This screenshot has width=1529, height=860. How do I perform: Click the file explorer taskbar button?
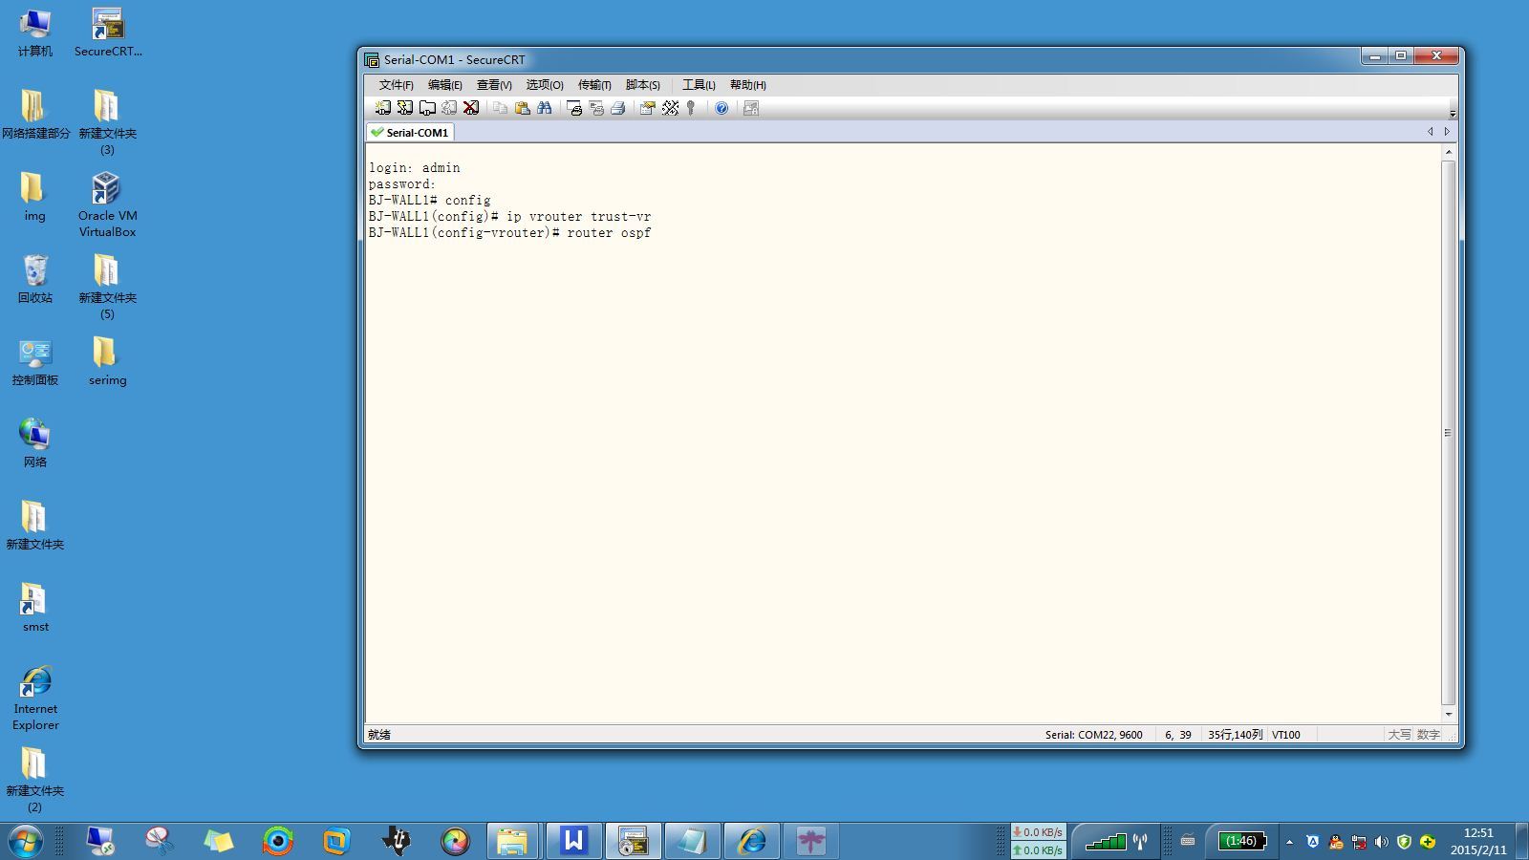coord(513,841)
